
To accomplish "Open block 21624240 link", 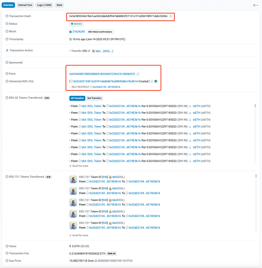I will coord(78,32).
